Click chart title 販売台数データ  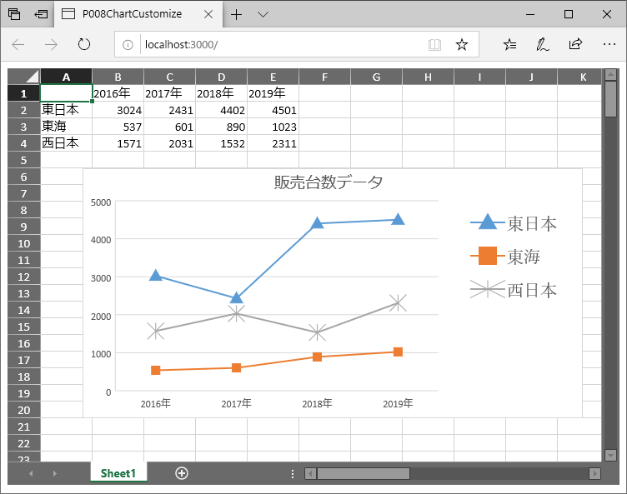pos(329,182)
